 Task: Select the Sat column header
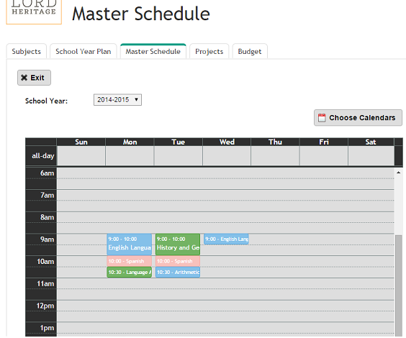[371, 142]
